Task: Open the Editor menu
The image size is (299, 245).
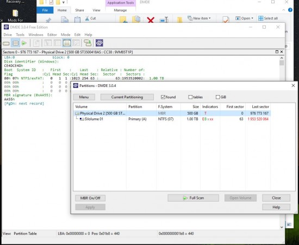Action: click(52, 35)
